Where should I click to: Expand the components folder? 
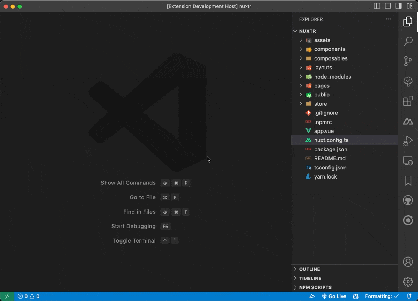tap(345, 49)
